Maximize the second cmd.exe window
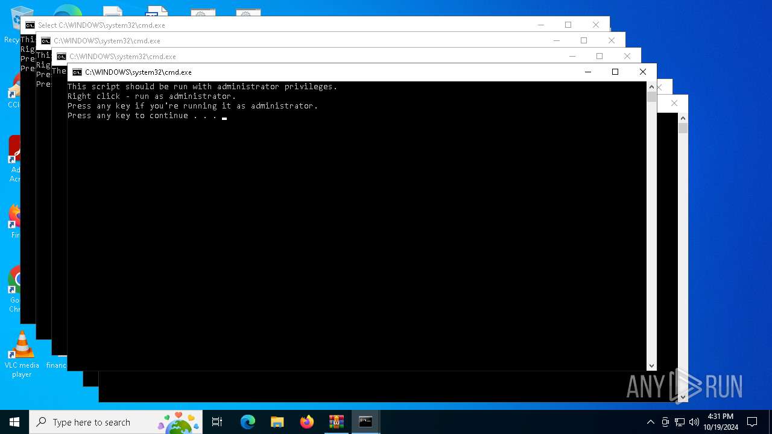Image resolution: width=772 pixels, height=434 pixels. (x=584, y=40)
